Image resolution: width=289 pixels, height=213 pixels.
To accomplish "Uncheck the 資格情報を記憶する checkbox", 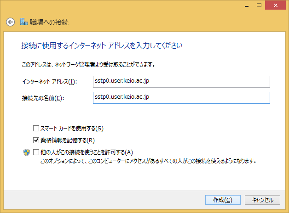I will (36, 140).
